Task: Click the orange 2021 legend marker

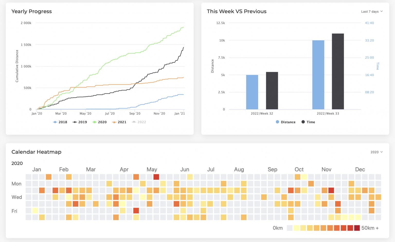Action: pos(114,122)
